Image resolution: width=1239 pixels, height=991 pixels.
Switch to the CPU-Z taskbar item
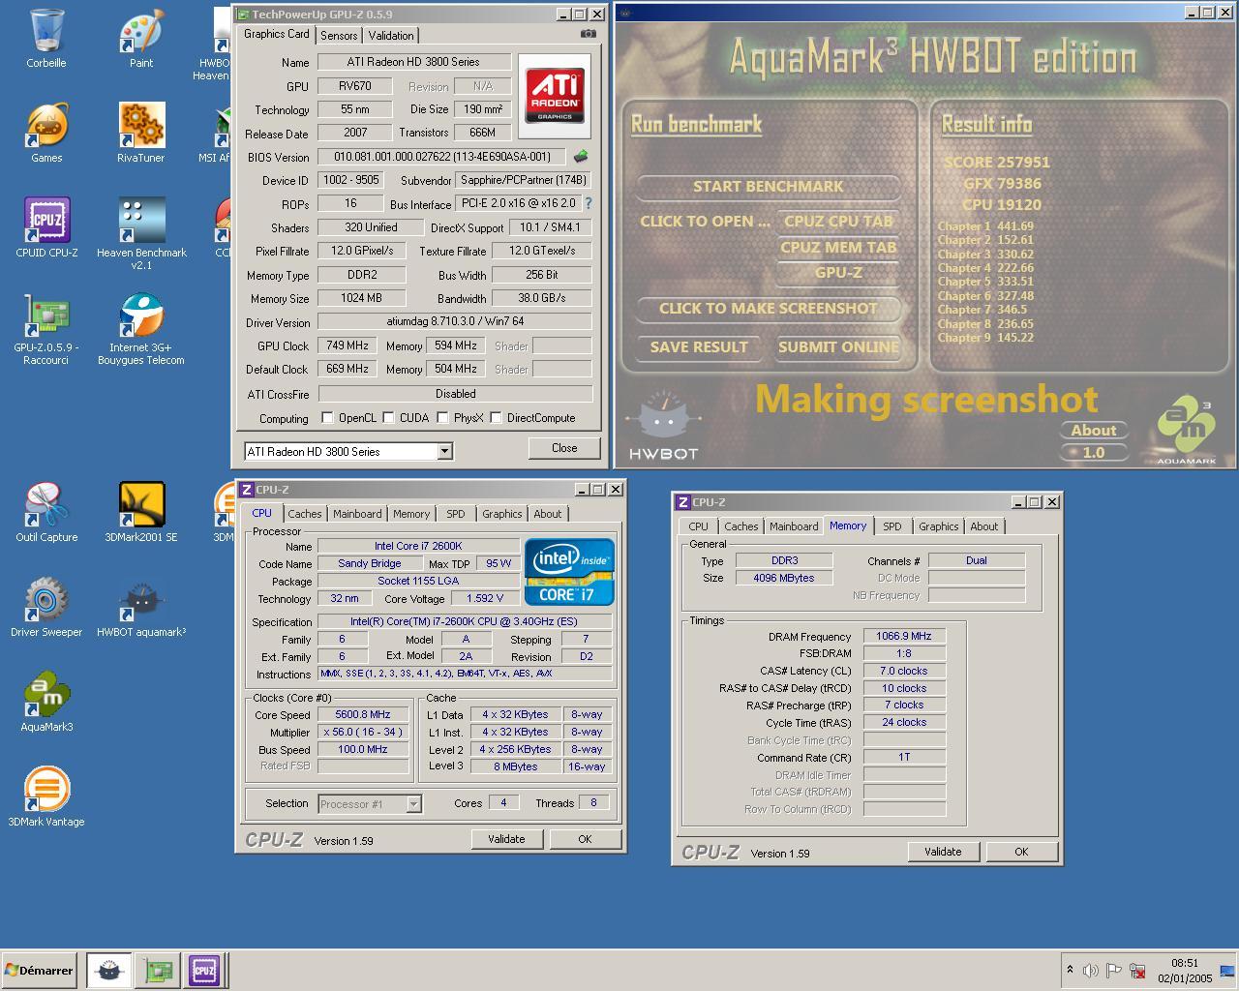coord(204,970)
